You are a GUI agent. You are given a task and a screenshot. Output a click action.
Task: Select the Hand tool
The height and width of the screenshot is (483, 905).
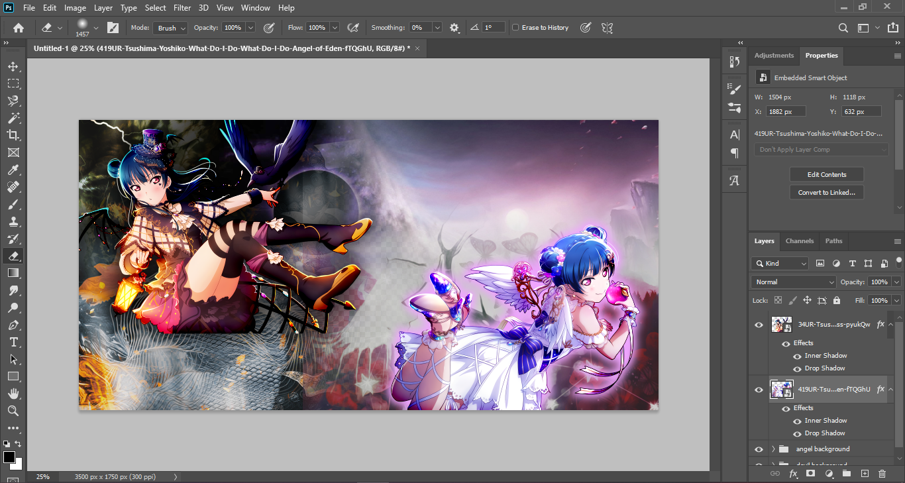[x=13, y=394]
